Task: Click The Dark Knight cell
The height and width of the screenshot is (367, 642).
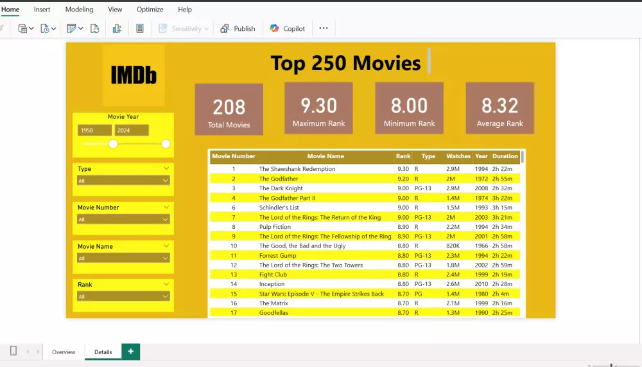Action: click(x=281, y=188)
